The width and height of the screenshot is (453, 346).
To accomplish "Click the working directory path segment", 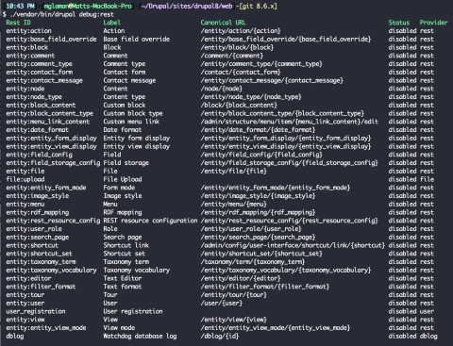I will coord(187,6).
